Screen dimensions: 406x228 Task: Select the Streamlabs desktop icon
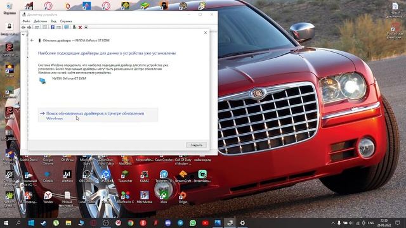click(202, 177)
